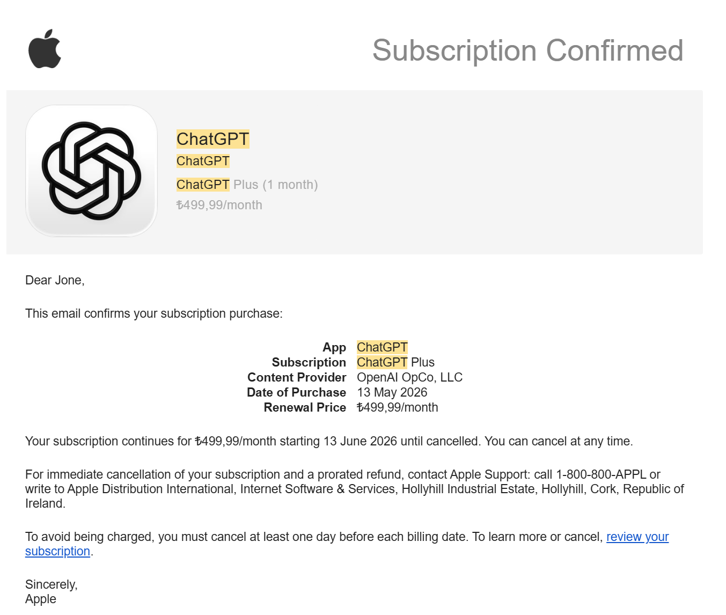Open the 'review your' link text
726x615 pixels.
click(x=637, y=537)
